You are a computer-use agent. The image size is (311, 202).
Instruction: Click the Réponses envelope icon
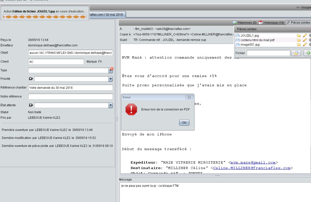[x=235, y=22]
